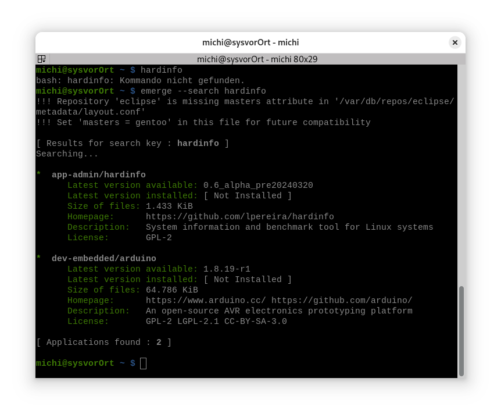This screenshot has height=417, width=501.
Task: Click the license text 'GPL-2 LGPL-2.1 CC-BY-SA-3.0'
Action: click(216, 322)
